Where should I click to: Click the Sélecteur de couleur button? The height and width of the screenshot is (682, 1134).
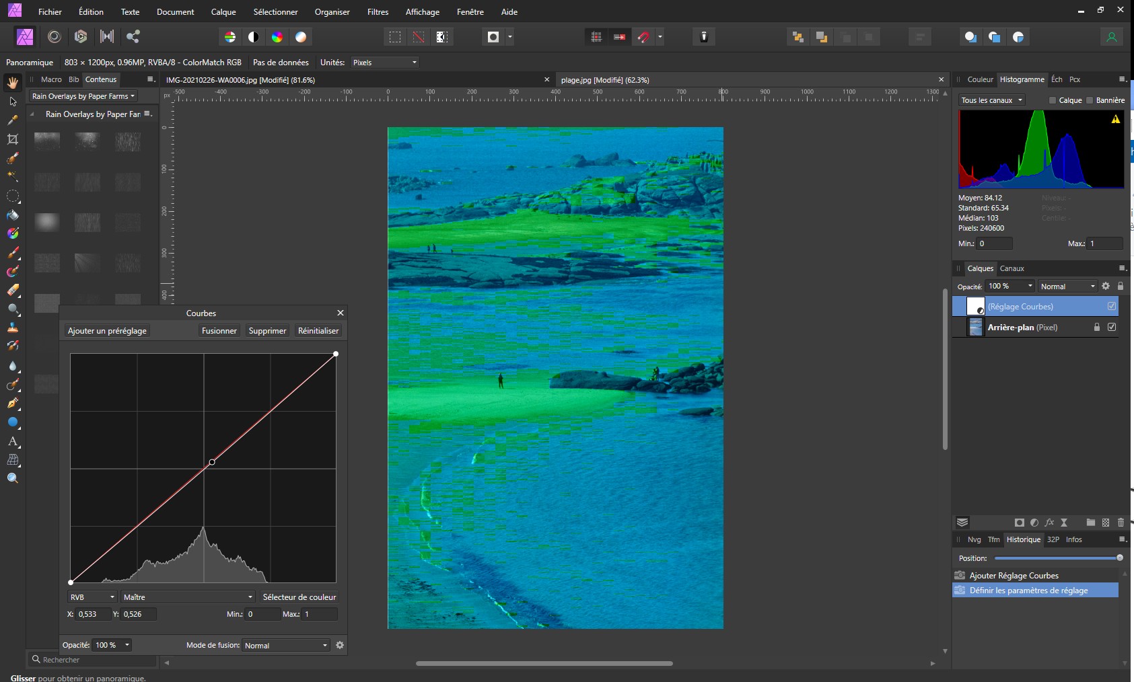[299, 597]
